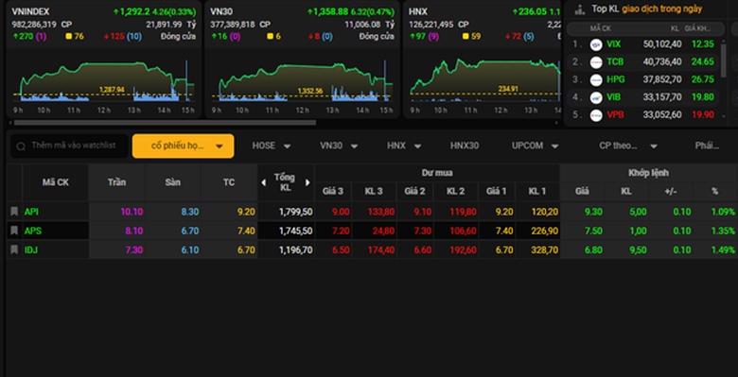Image resolution: width=738 pixels, height=377 pixels.
Task: Click APS total volume 1,745,50
Action: [x=295, y=231]
